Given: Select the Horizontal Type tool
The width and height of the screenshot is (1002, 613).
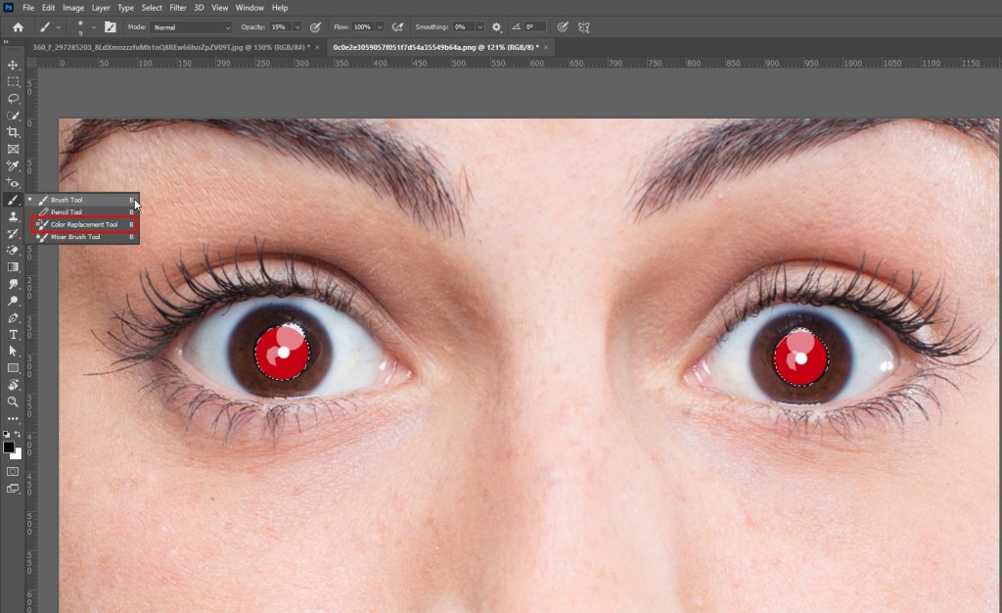Looking at the screenshot, I should click(x=14, y=334).
